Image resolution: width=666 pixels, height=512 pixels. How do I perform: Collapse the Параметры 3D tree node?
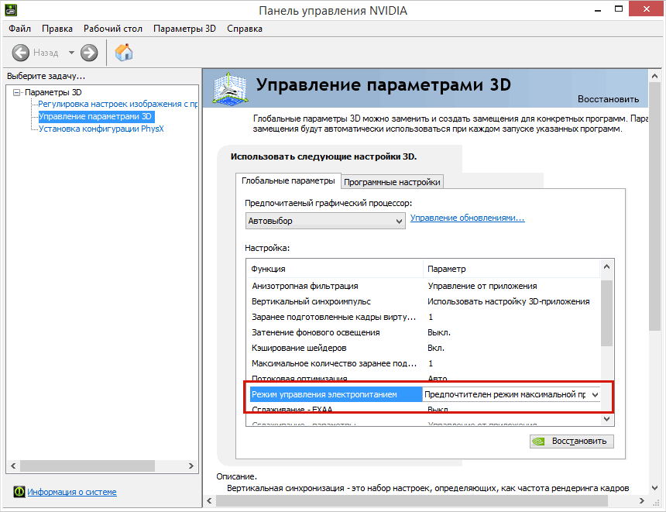coord(17,92)
